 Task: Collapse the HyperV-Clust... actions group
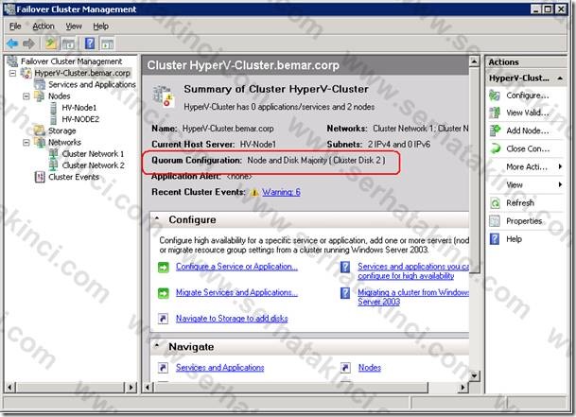click(560, 78)
